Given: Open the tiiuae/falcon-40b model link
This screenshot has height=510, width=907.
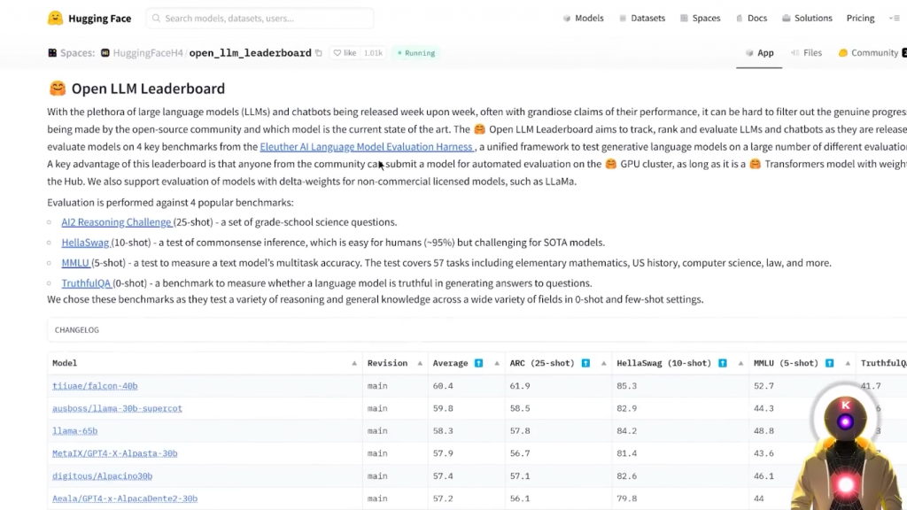Looking at the screenshot, I should pyautogui.click(x=95, y=386).
